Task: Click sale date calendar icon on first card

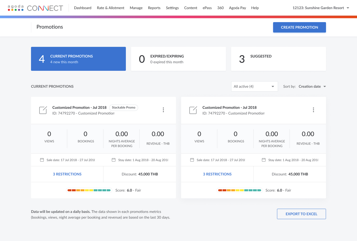Action: (42, 160)
